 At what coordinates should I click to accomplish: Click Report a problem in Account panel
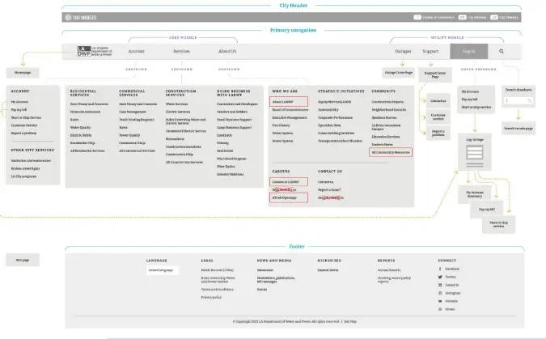click(x=23, y=133)
